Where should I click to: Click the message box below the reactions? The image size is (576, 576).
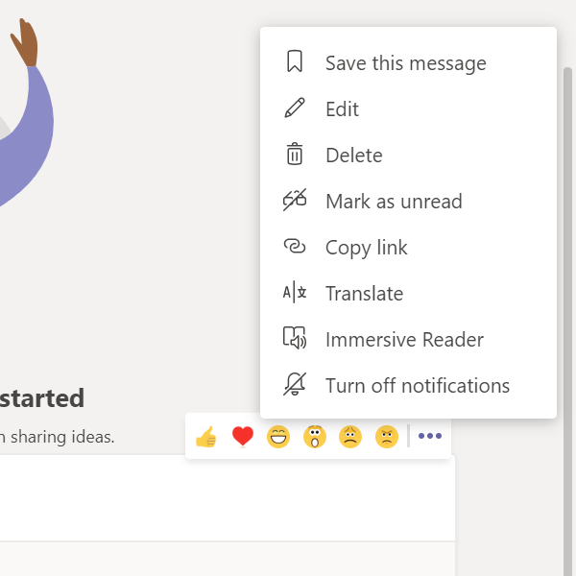point(227,497)
